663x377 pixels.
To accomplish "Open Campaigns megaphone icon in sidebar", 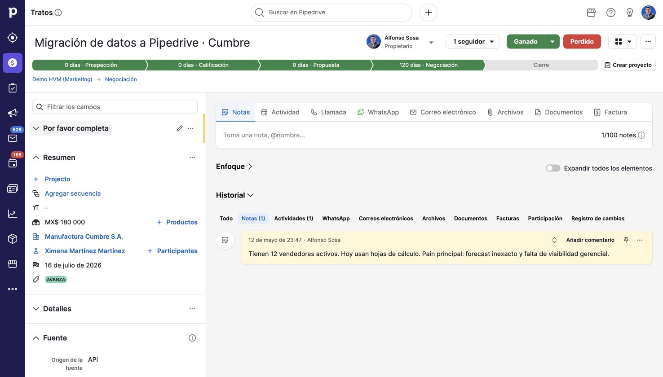I will pyautogui.click(x=13, y=113).
